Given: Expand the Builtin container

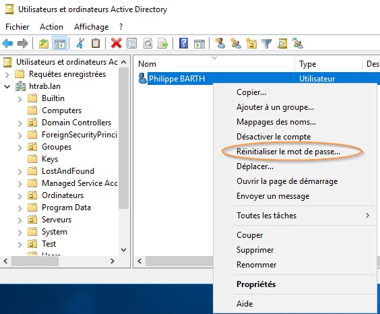Looking at the screenshot, I should pyautogui.click(x=20, y=99).
